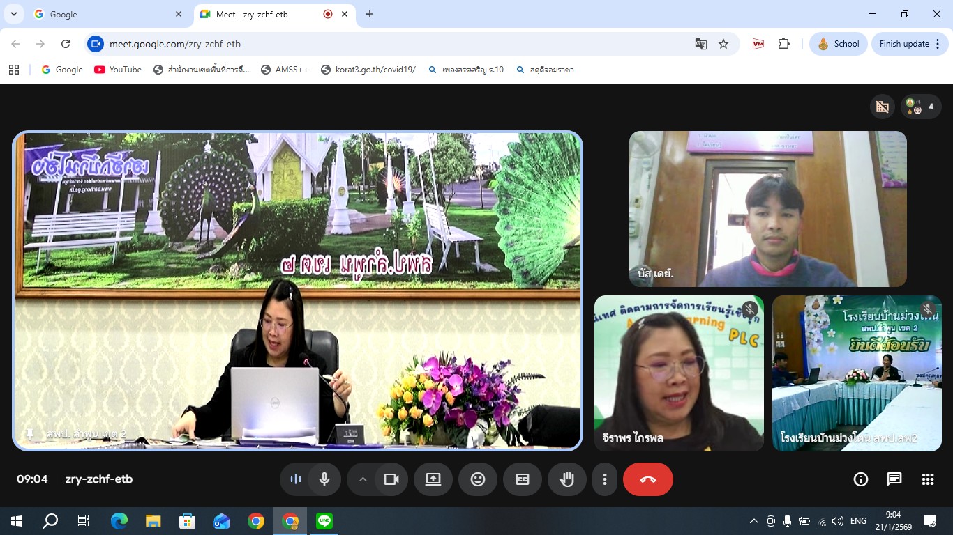This screenshot has height=535, width=953.
Task: Click the Present screen share icon
Action: tap(433, 479)
